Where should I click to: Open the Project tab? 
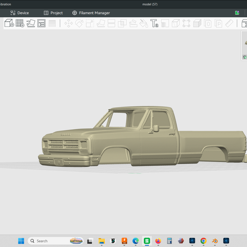tap(53, 13)
